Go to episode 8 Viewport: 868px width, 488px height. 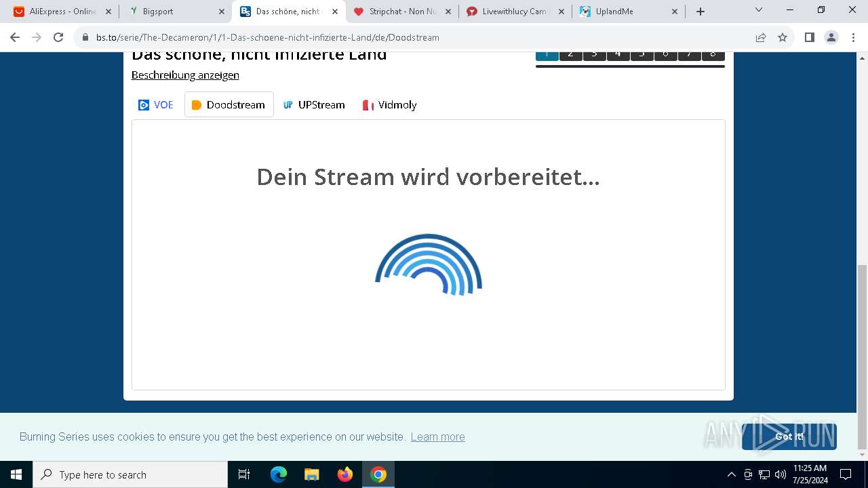click(x=713, y=56)
